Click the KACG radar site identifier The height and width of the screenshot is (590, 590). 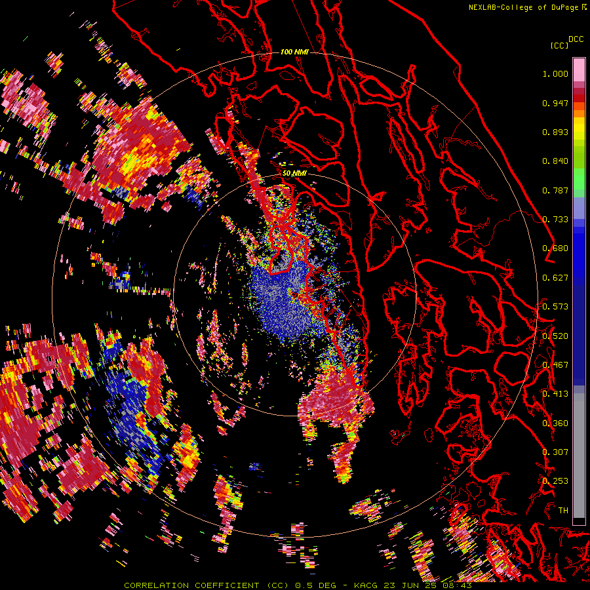tap(367, 585)
